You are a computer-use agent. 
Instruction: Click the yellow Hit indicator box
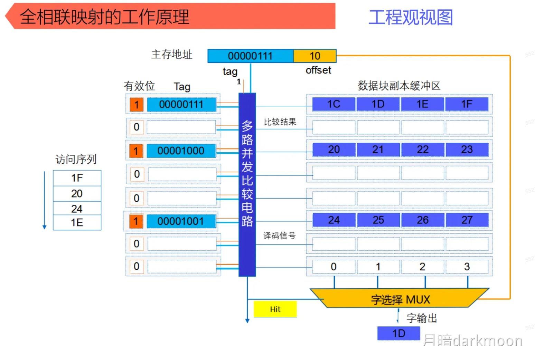(x=275, y=309)
